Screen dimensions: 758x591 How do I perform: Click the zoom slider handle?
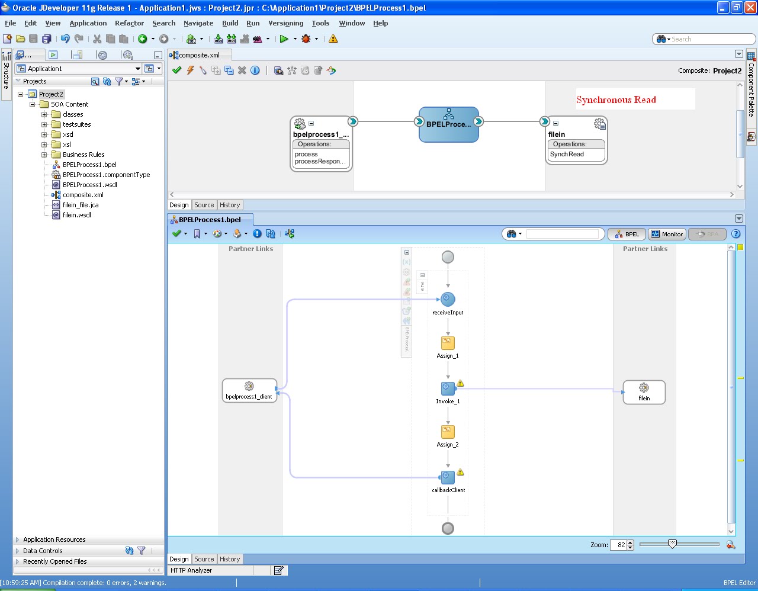coord(672,544)
